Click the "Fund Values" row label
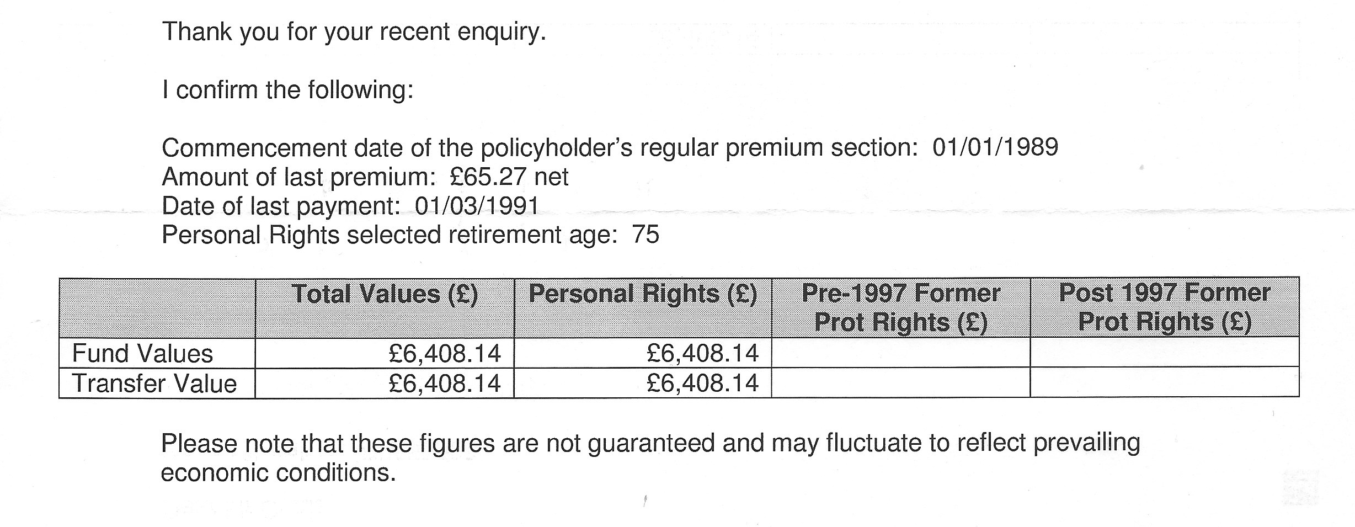Viewport: 1355px width, 527px height. coord(142,353)
